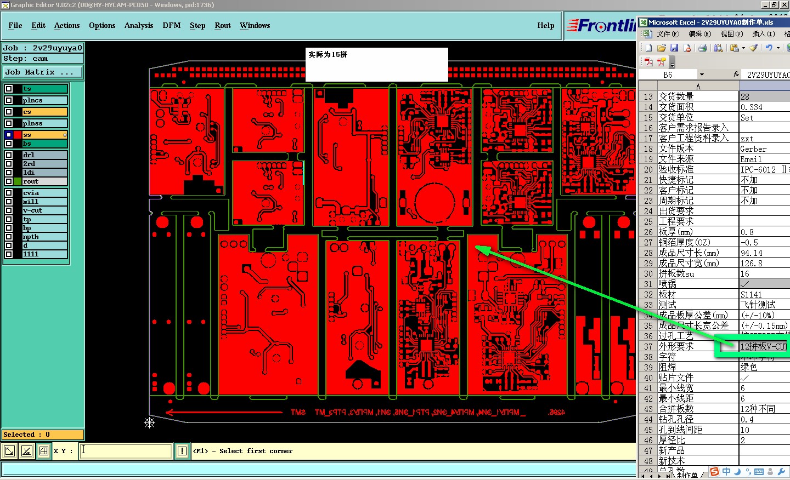Viewport: 790px width, 480px height.
Task: Open the DFM menu
Action: [172, 25]
